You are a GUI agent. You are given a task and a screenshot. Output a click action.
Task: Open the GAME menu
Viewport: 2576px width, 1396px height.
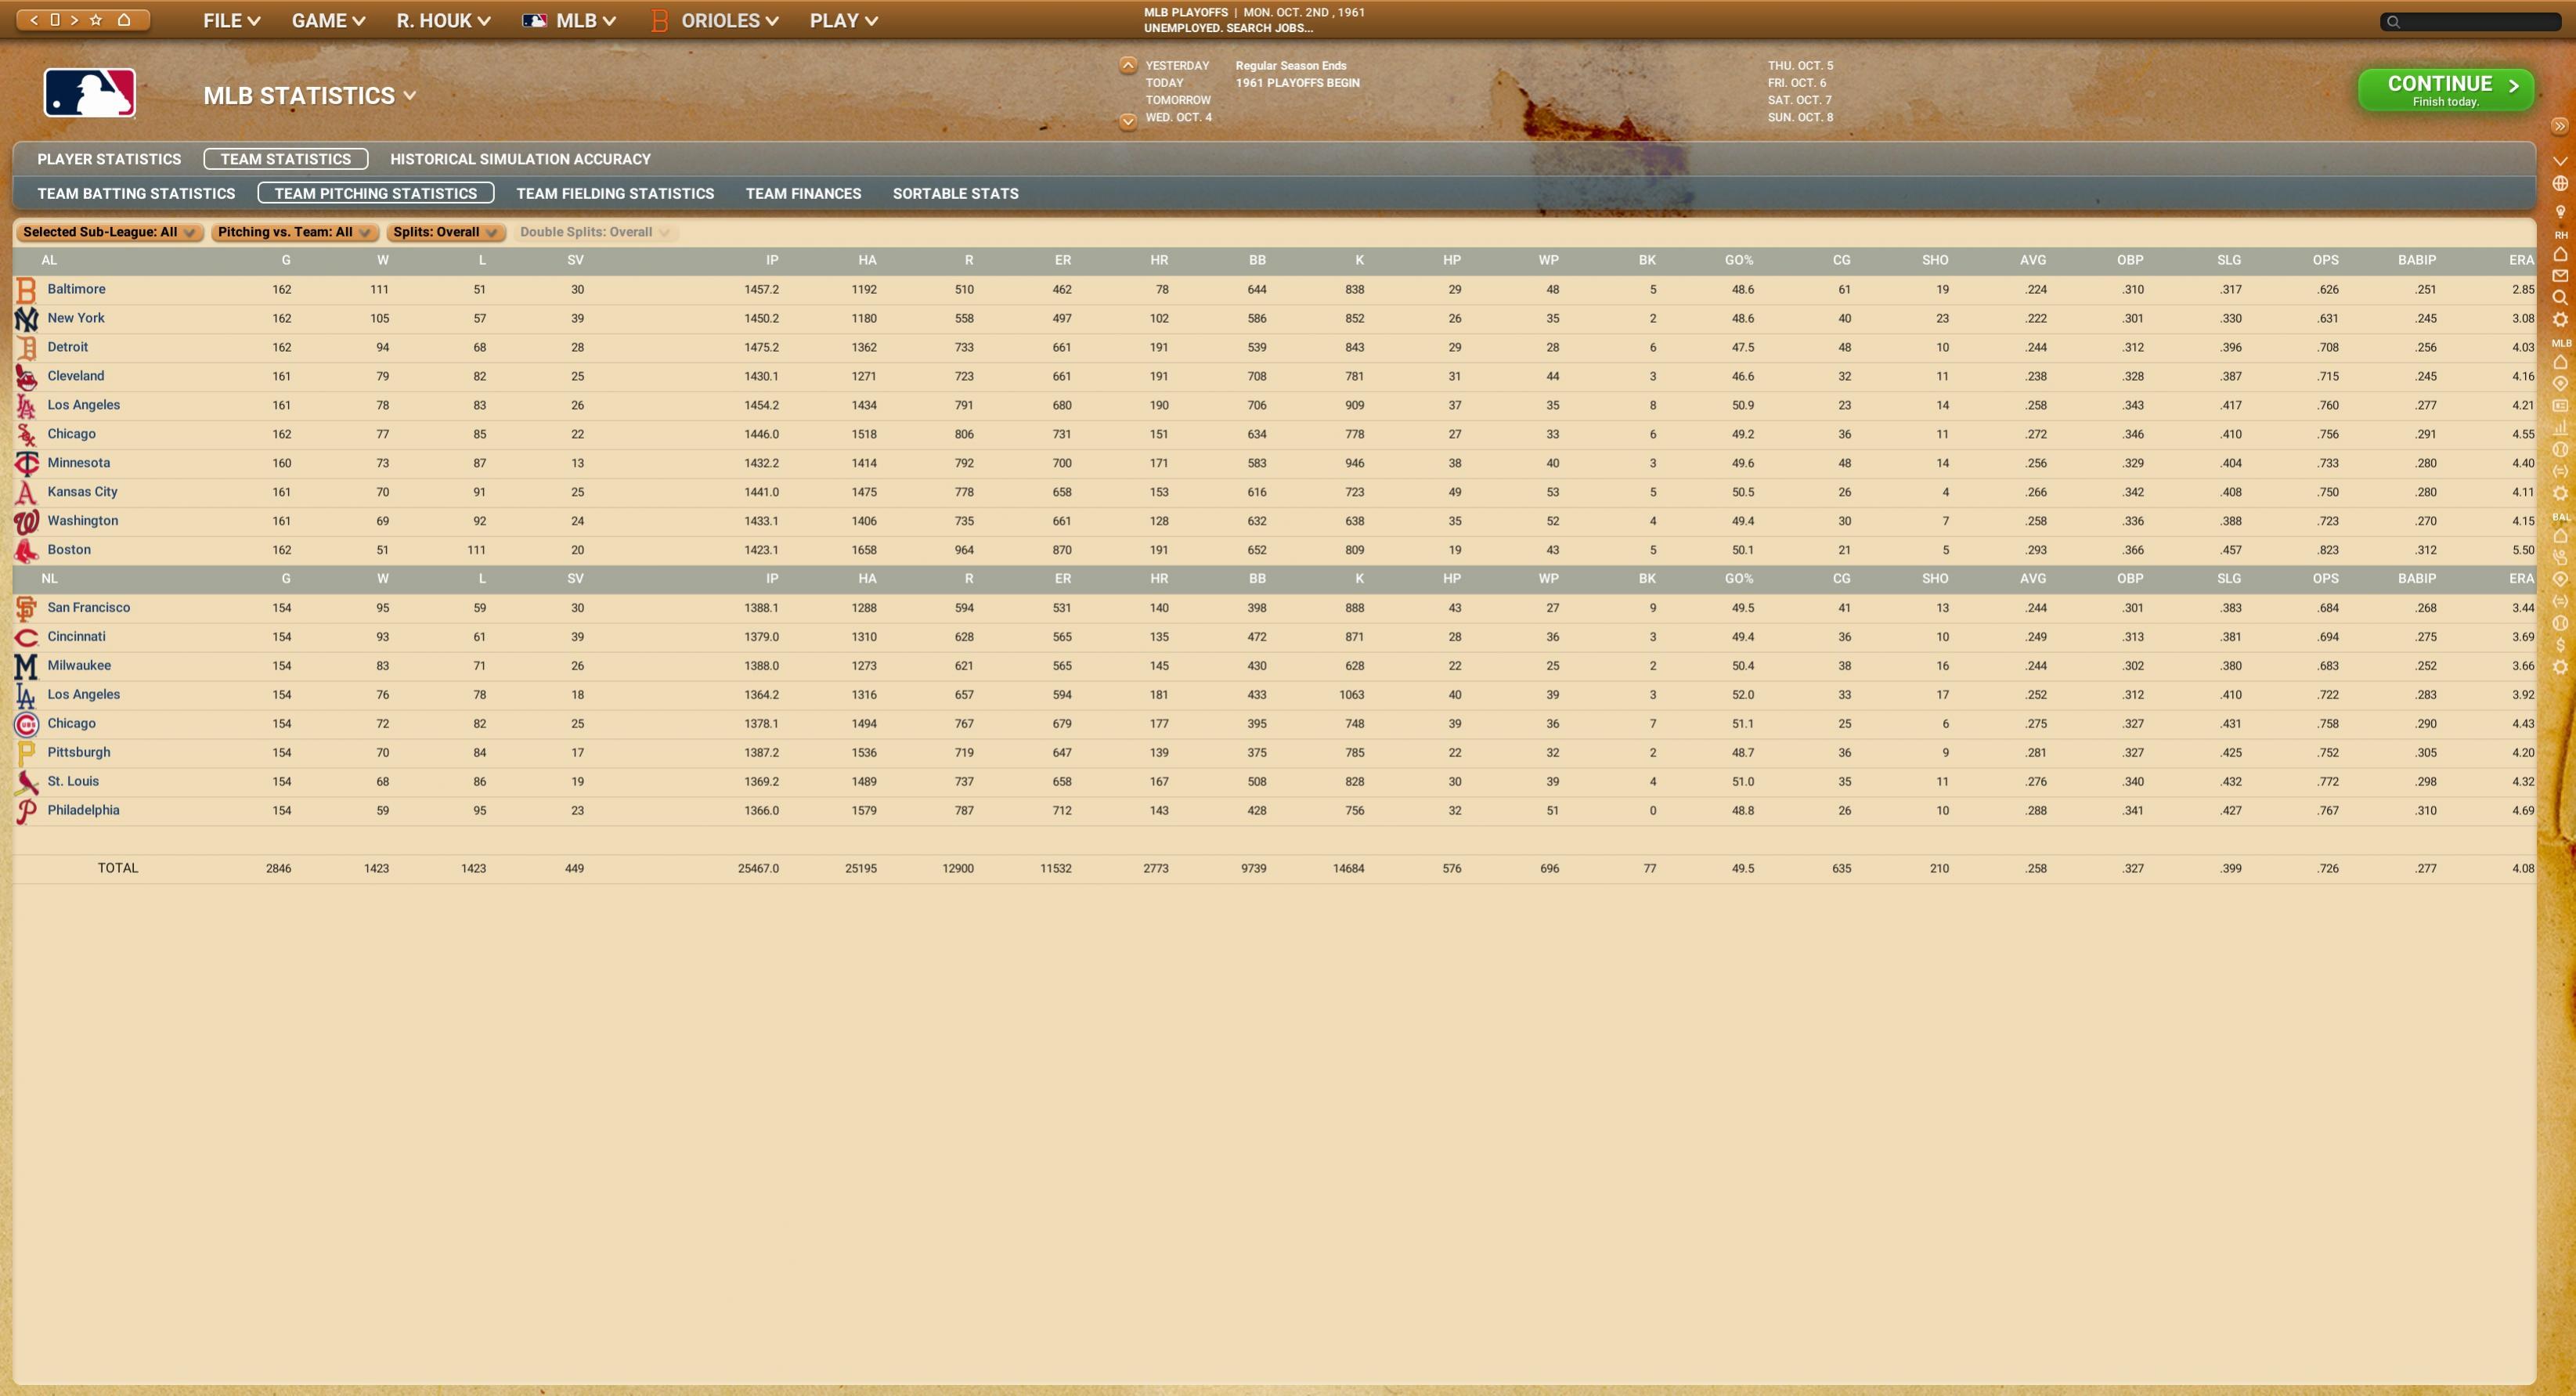(x=327, y=21)
